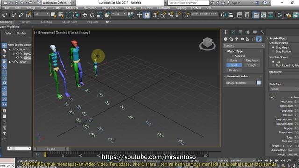Click the Save file icon in title bar
Viewport: 299px width, 168px height.
[17, 3]
